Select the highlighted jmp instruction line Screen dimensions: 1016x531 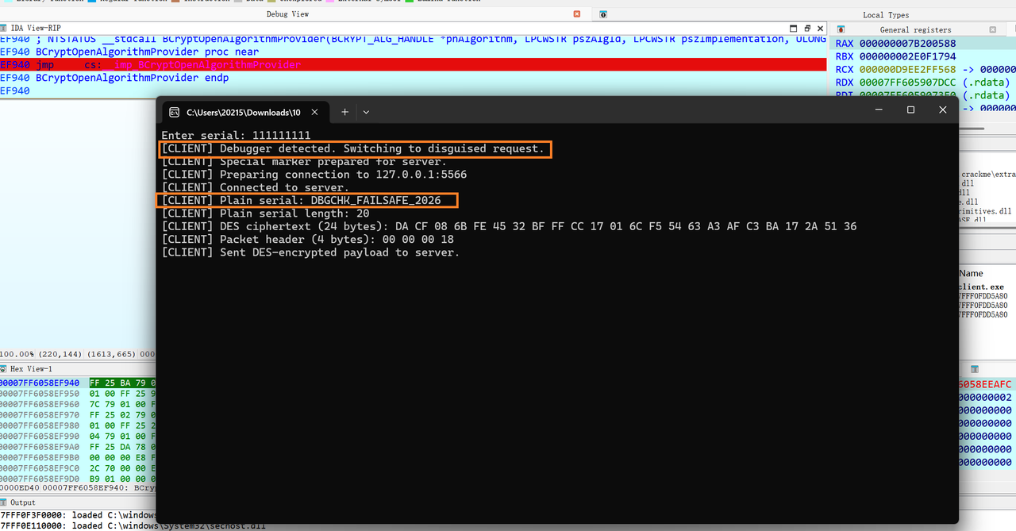[x=414, y=65]
